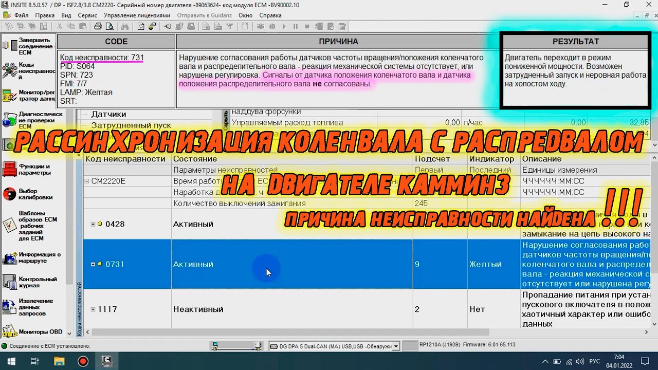Screen dimensions: 658x370
Task: Click the INSITE app taskbar icon
Action: coord(107,361)
